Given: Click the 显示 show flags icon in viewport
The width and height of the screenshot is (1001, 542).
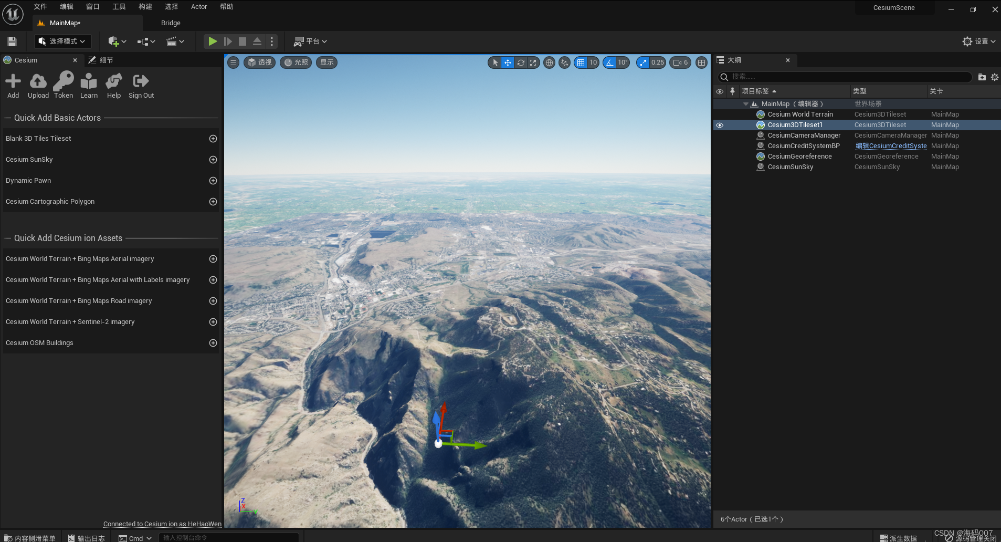Looking at the screenshot, I should click(326, 62).
